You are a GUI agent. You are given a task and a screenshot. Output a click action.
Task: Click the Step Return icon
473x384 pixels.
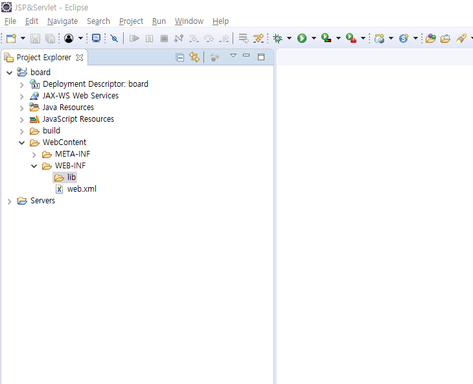pos(224,38)
